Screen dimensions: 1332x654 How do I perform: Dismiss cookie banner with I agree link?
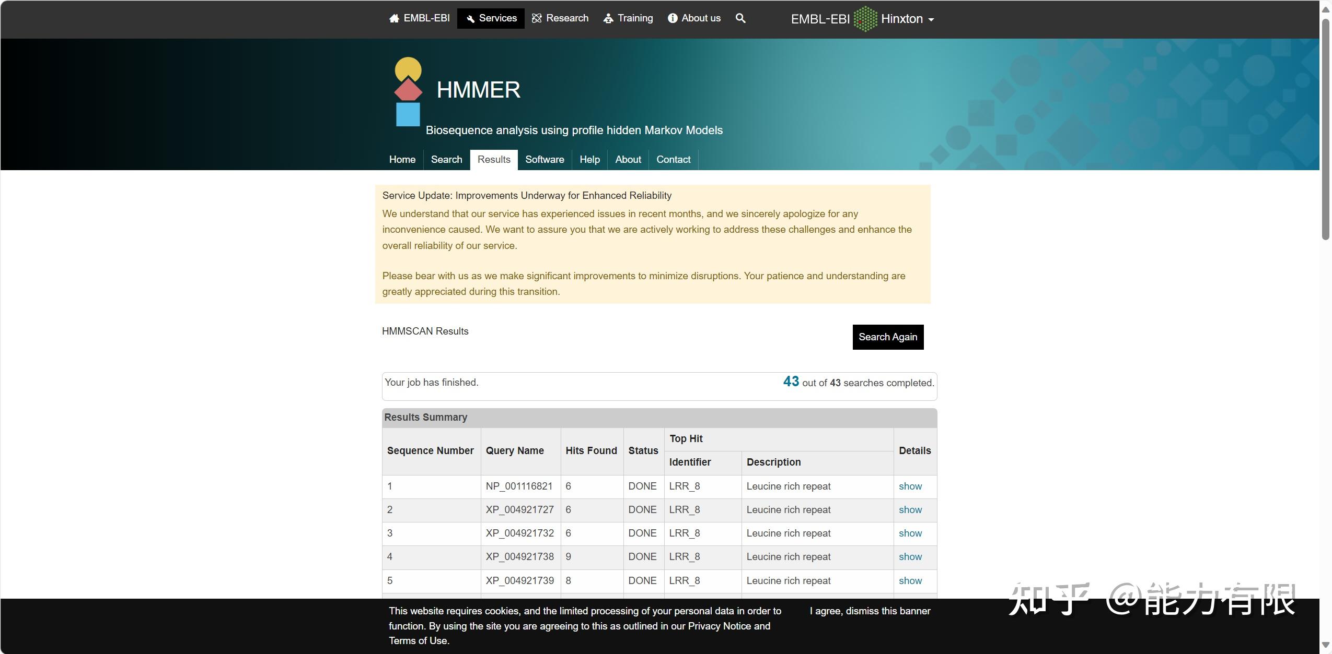pyautogui.click(x=870, y=611)
